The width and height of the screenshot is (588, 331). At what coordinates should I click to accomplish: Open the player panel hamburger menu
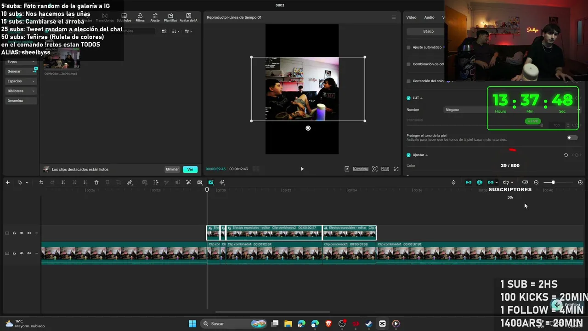[x=394, y=17]
